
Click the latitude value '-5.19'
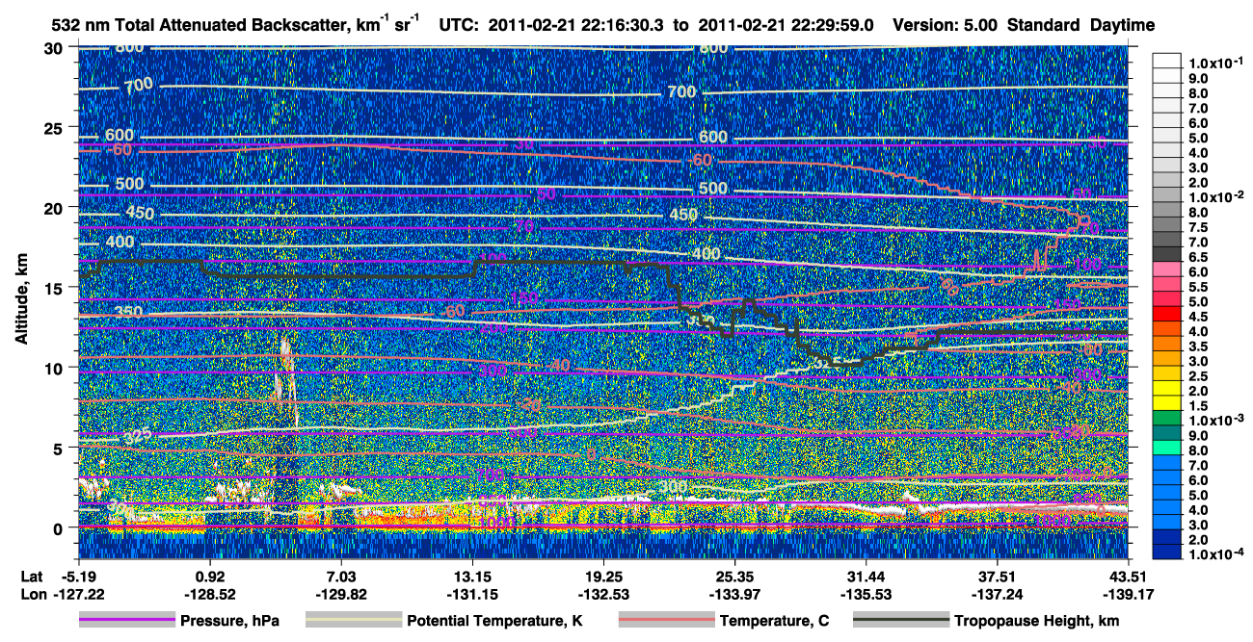[79, 577]
